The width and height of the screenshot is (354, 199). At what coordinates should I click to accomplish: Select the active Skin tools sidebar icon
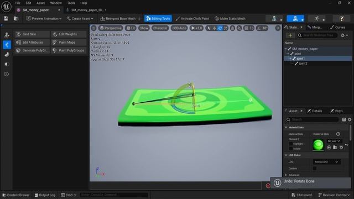tap(7, 45)
